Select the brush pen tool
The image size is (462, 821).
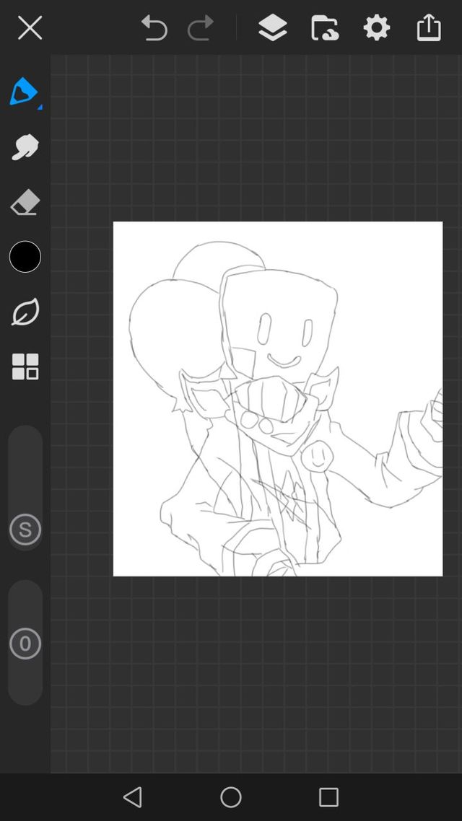pyautogui.click(x=24, y=92)
